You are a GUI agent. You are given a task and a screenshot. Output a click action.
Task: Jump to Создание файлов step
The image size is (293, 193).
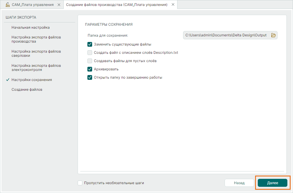(x=27, y=90)
